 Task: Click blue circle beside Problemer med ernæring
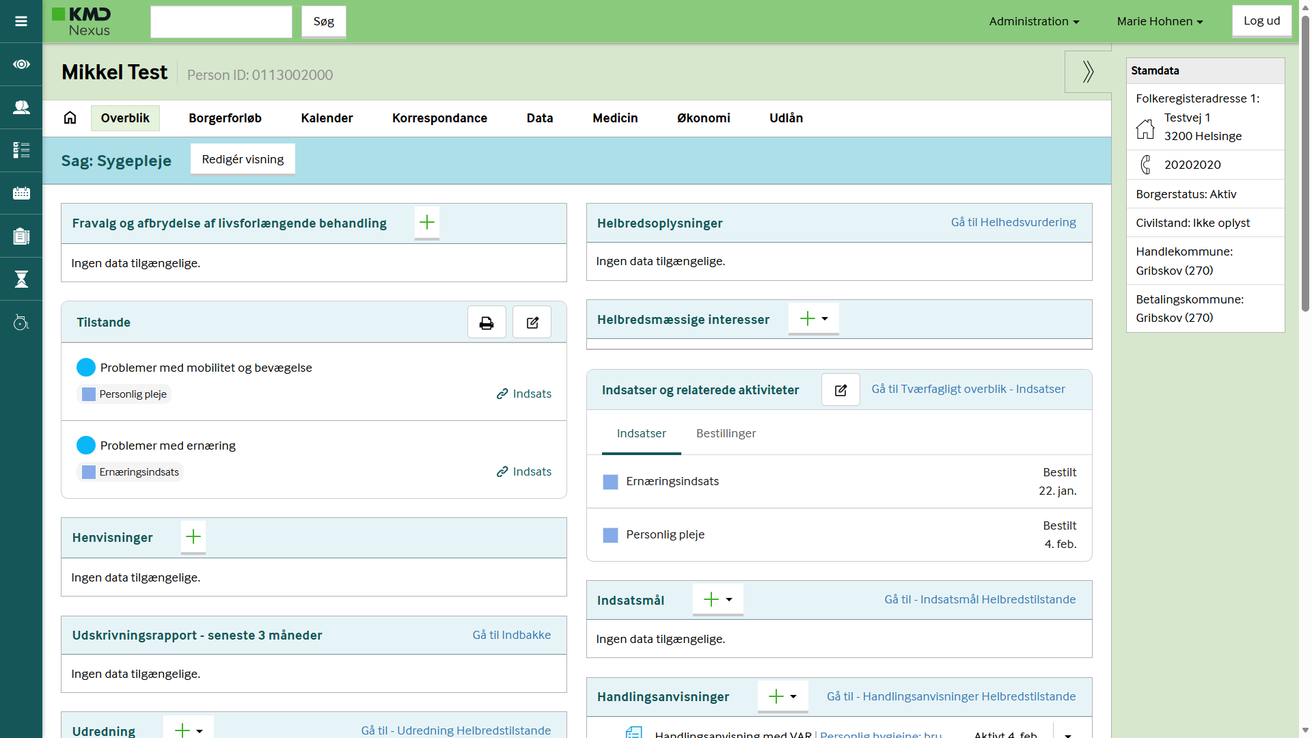click(86, 446)
